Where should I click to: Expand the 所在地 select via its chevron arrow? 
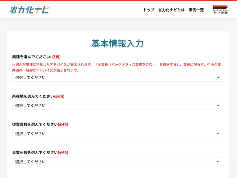218,105
